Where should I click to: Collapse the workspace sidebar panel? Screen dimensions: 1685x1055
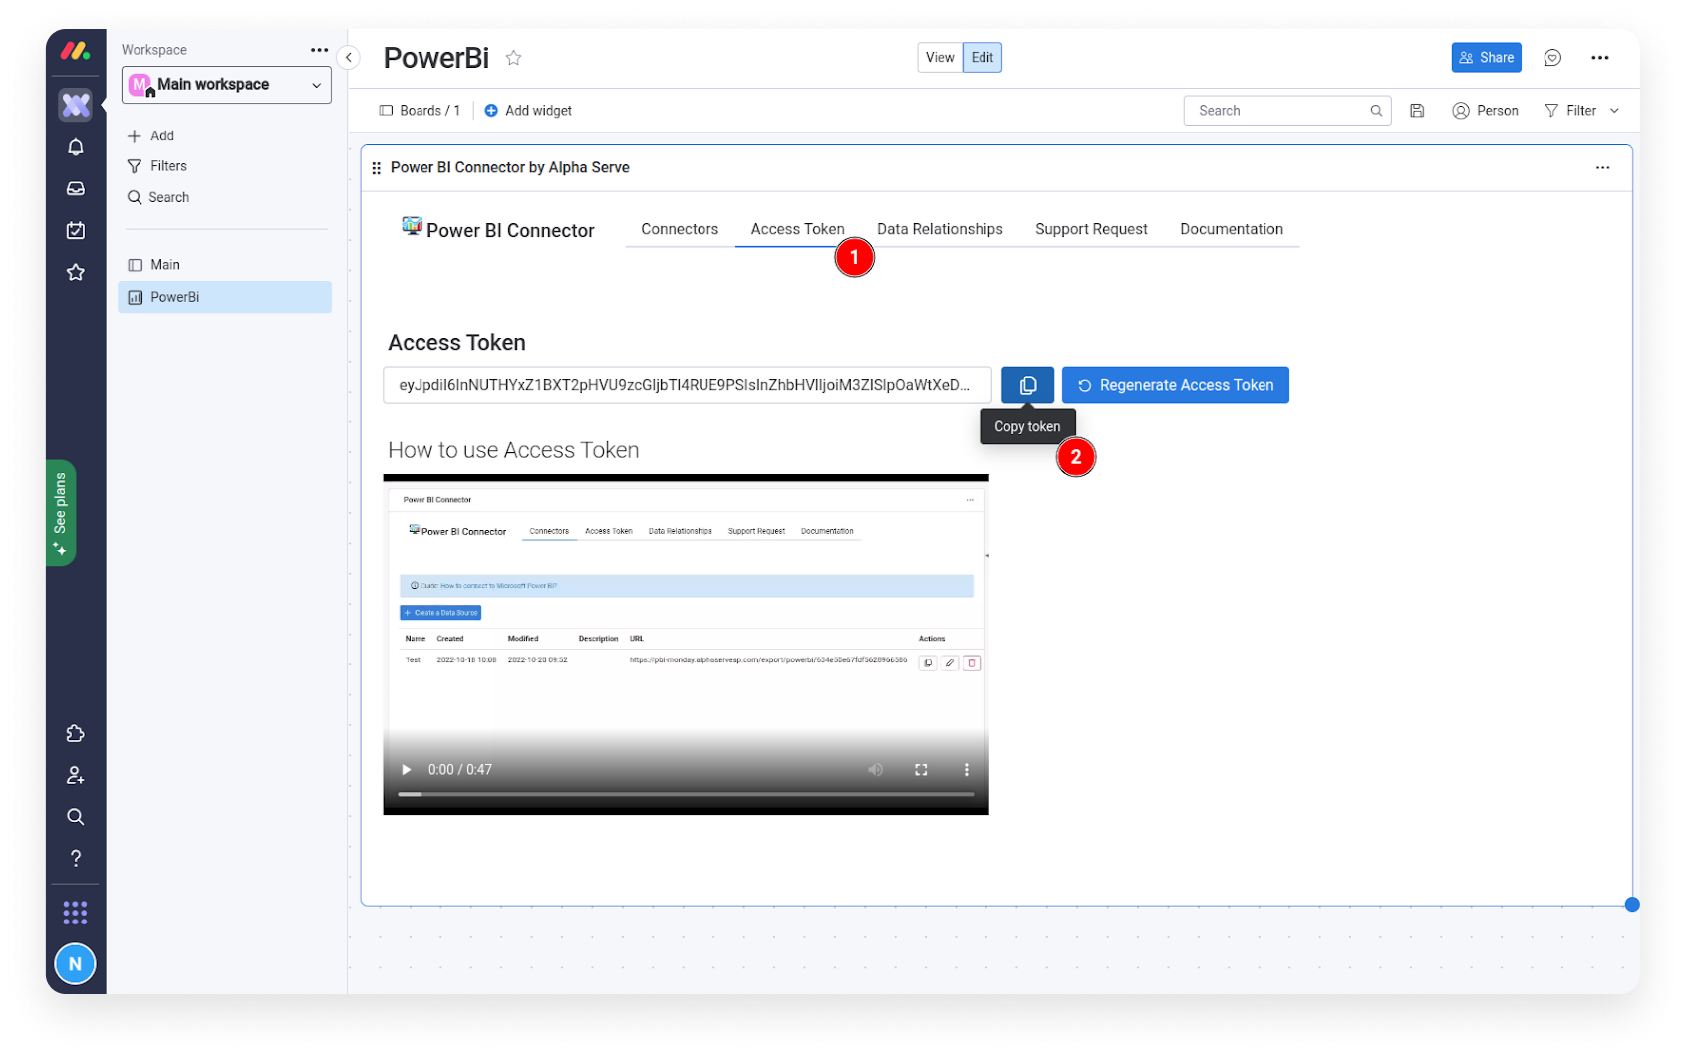(348, 57)
